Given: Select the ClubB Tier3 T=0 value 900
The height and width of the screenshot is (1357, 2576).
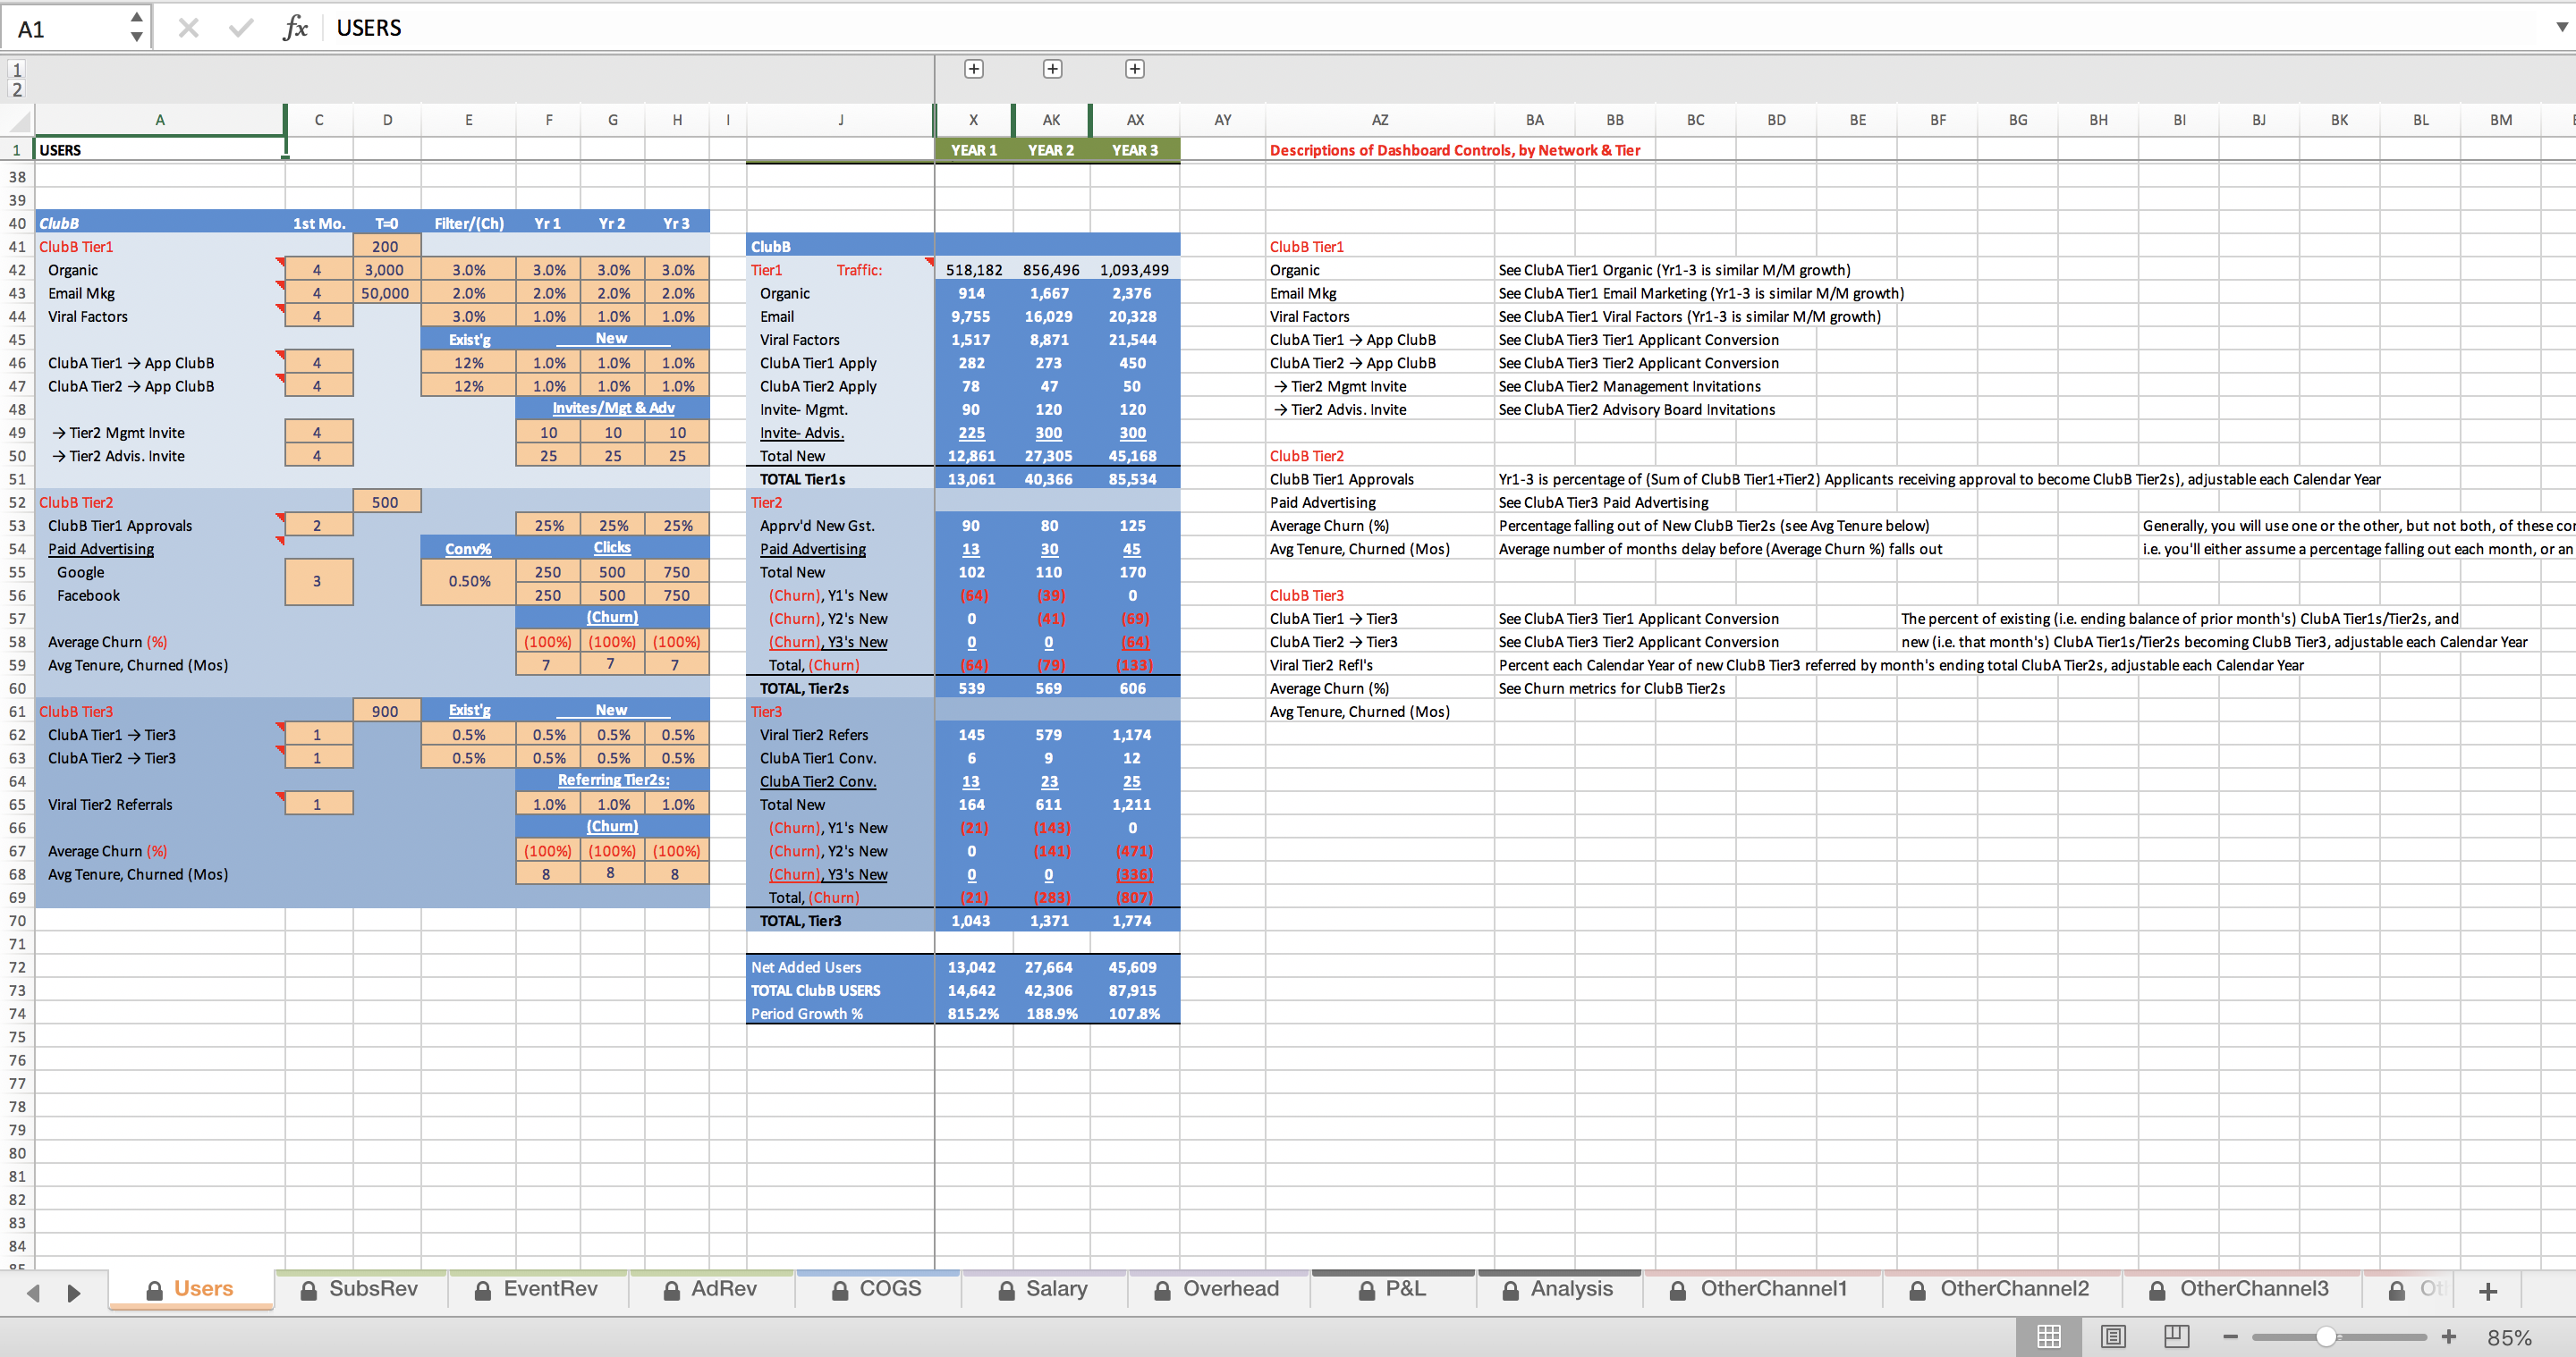Looking at the screenshot, I should (x=387, y=712).
